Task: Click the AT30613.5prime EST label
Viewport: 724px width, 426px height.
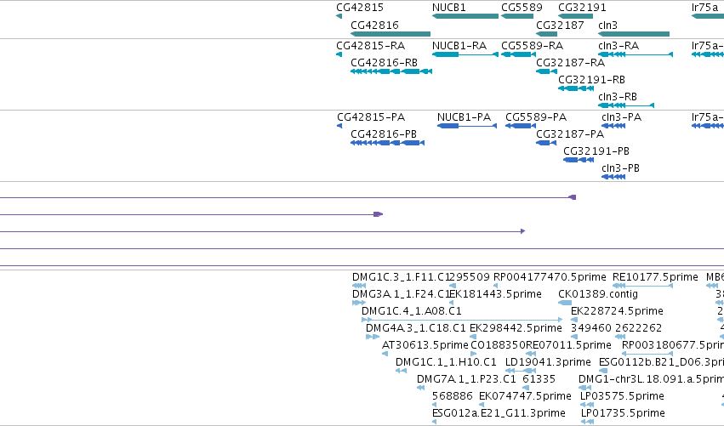Action: 425,345
